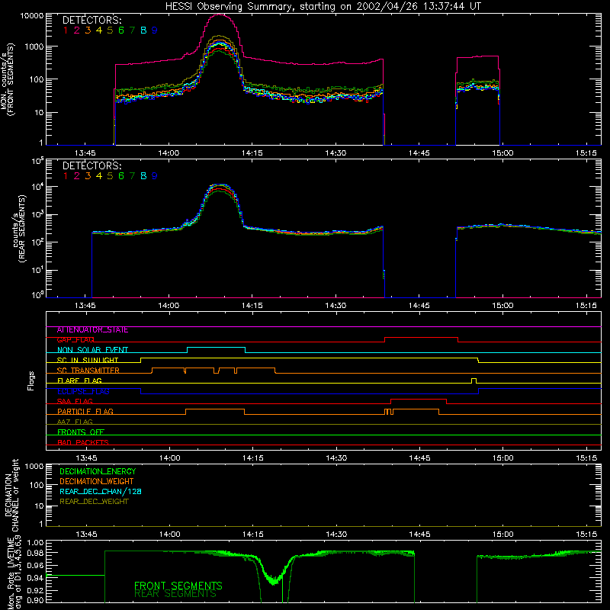Click the Flags y-axis title
Viewport: 610px width, 610px height.
(x=31, y=380)
